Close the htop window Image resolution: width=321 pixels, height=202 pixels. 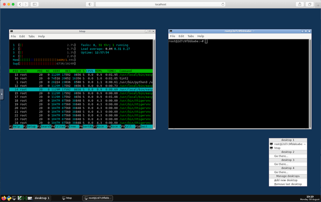click(153, 31)
